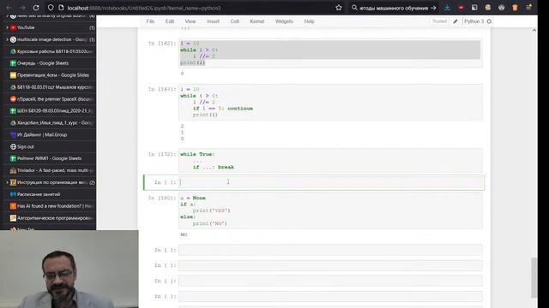Expand the Инструкция по организации tab group
The image size is (549, 308).
7,182
